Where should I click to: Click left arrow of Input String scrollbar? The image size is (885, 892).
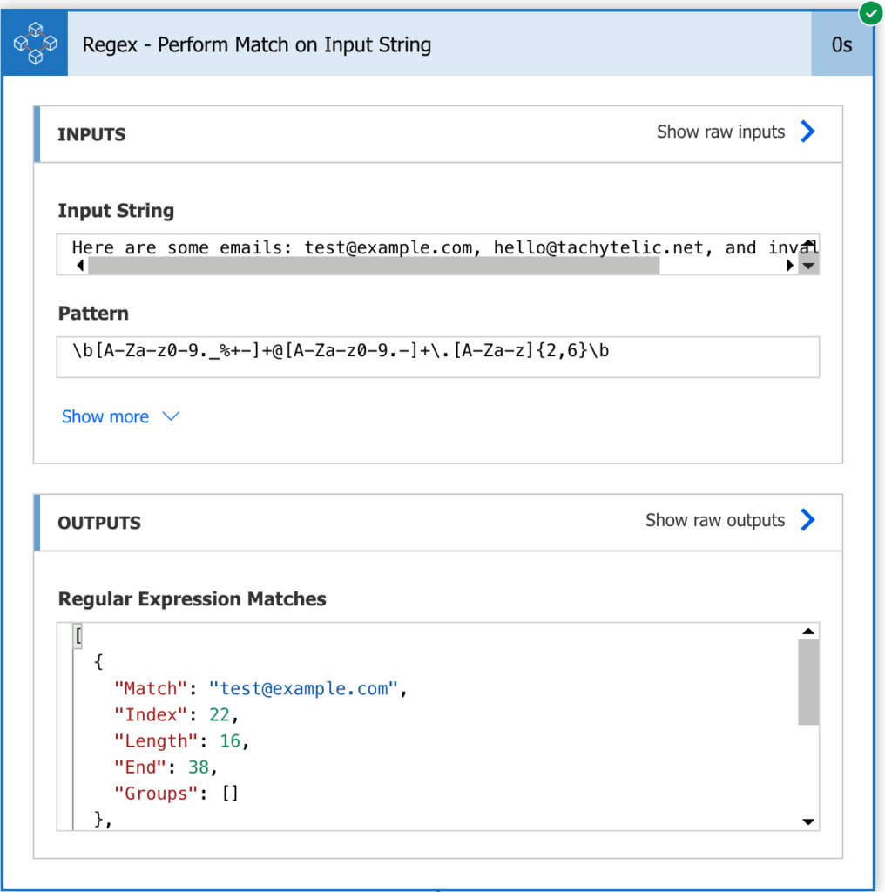click(80, 265)
